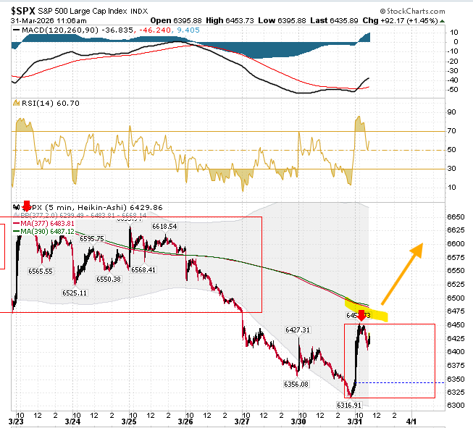Image resolution: width=473 pixels, height=428 pixels.
Task: Click the green change triangle next to +1.45%
Action: pyautogui.click(x=443, y=21)
